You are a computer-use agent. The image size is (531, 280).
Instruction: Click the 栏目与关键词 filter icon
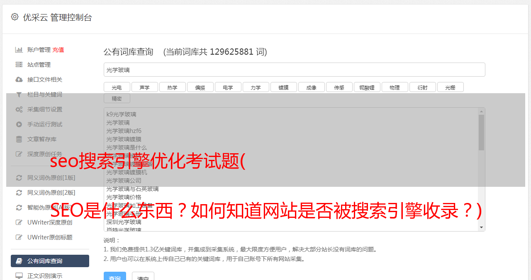click(19, 94)
